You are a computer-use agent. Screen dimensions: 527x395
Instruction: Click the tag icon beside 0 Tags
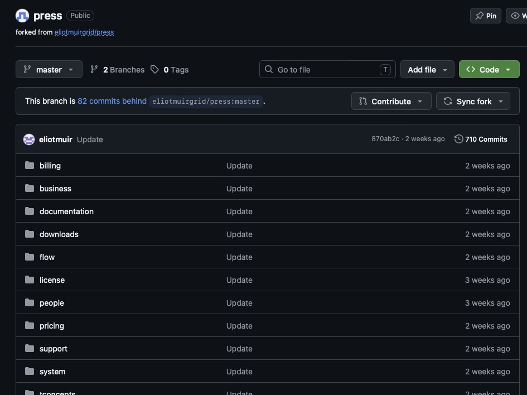tap(154, 70)
